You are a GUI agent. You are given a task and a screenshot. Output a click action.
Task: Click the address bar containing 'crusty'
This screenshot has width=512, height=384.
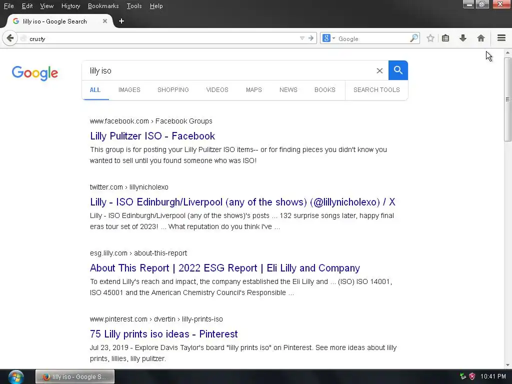click(x=163, y=38)
